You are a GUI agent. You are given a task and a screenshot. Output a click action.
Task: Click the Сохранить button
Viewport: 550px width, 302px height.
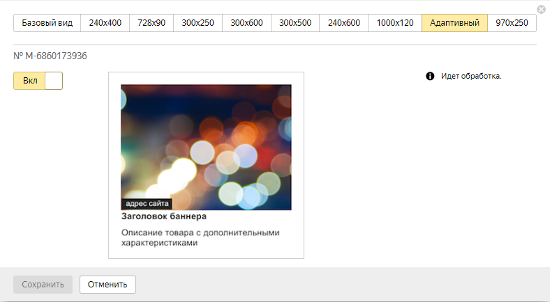[x=43, y=285]
